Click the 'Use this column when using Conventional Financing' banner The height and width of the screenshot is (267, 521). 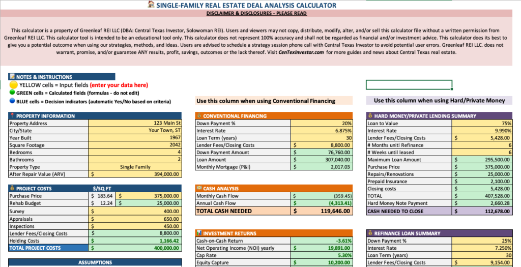click(x=274, y=101)
